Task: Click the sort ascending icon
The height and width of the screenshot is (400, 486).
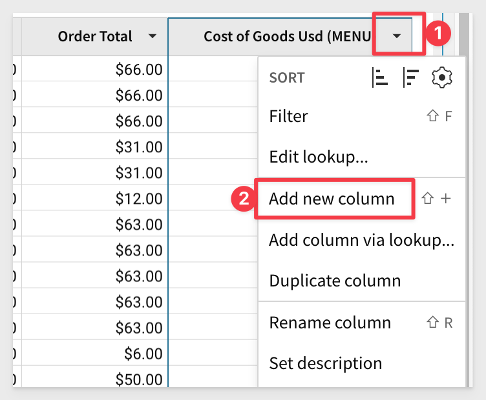Action: click(x=380, y=77)
